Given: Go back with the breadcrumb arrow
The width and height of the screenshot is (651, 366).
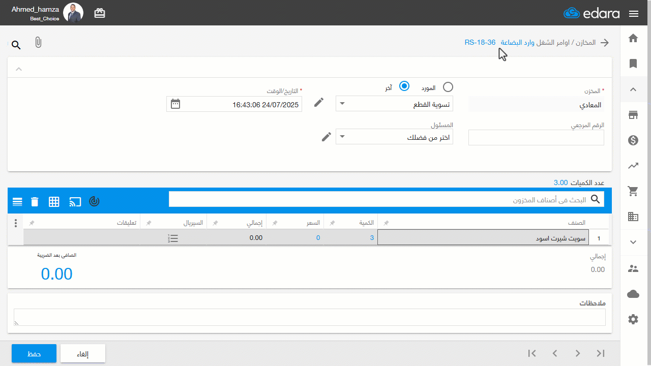Looking at the screenshot, I should pos(605,43).
